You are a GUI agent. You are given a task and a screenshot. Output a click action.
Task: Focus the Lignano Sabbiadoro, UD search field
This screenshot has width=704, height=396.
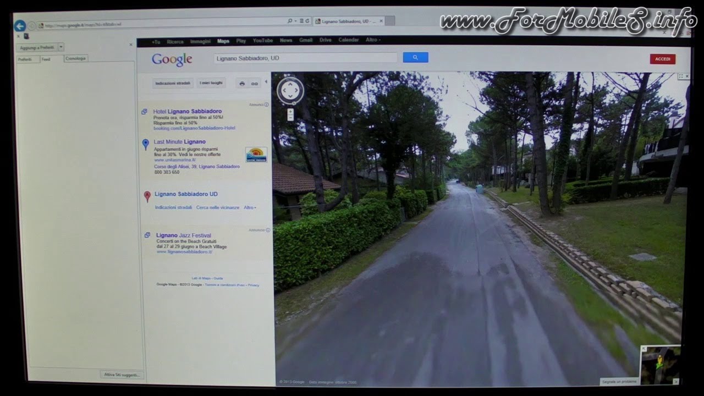pyautogui.click(x=305, y=58)
